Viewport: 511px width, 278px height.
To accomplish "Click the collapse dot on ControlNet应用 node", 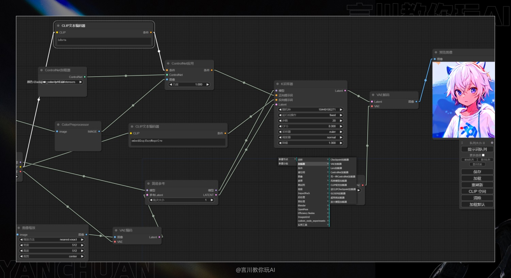I will coord(168,63).
